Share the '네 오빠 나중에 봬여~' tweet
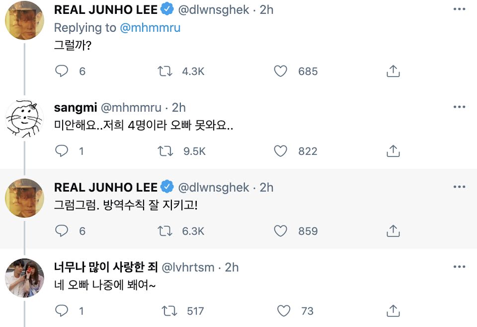Image resolution: width=477 pixels, height=327 pixels. click(393, 311)
